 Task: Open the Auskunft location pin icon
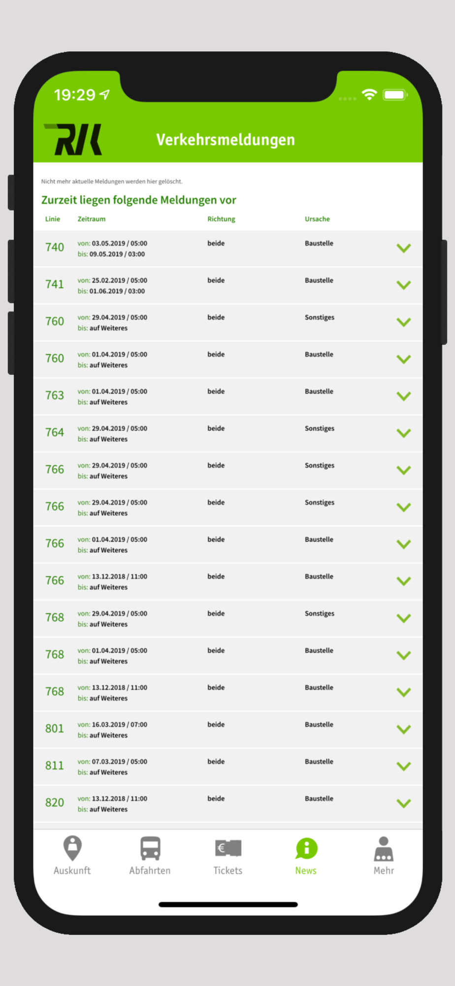[72, 848]
